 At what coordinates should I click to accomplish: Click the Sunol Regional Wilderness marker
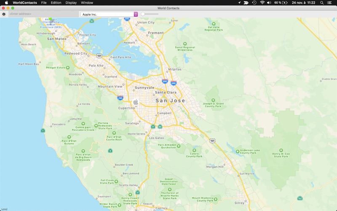tap(185, 44)
